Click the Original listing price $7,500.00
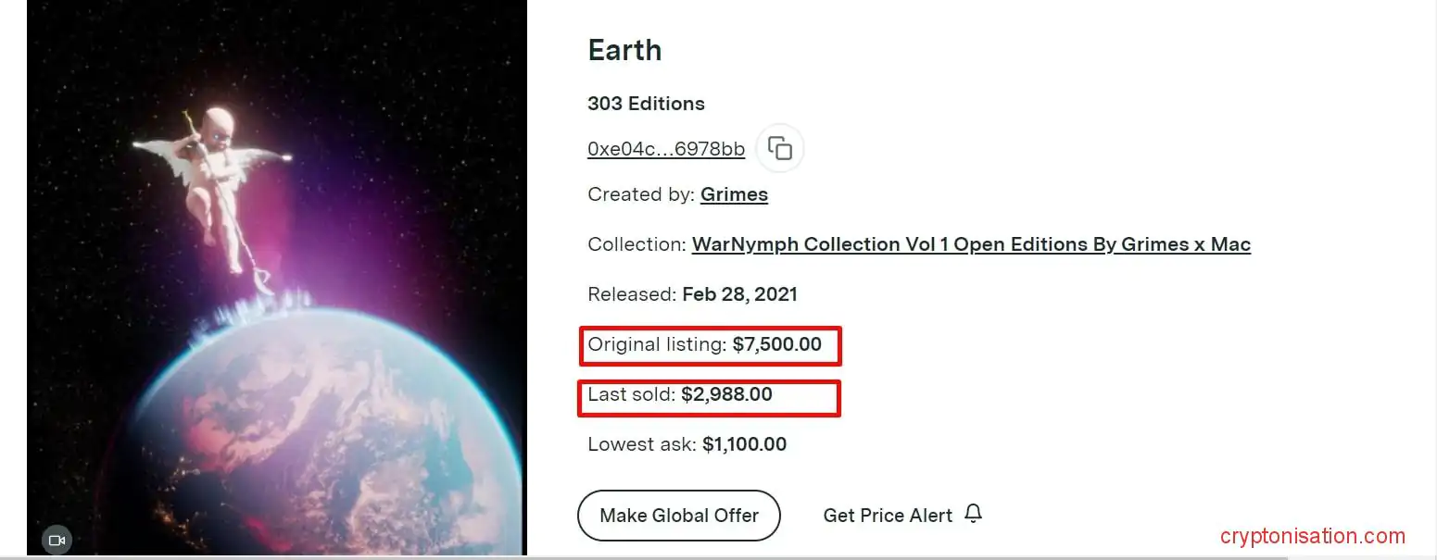 coord(776,345)
